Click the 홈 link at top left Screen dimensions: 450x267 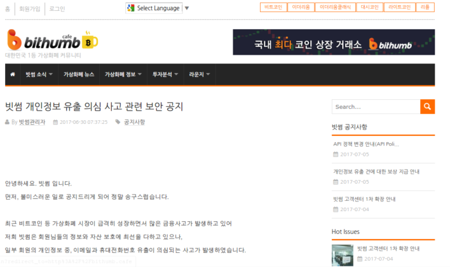click(x=8, y=9)
